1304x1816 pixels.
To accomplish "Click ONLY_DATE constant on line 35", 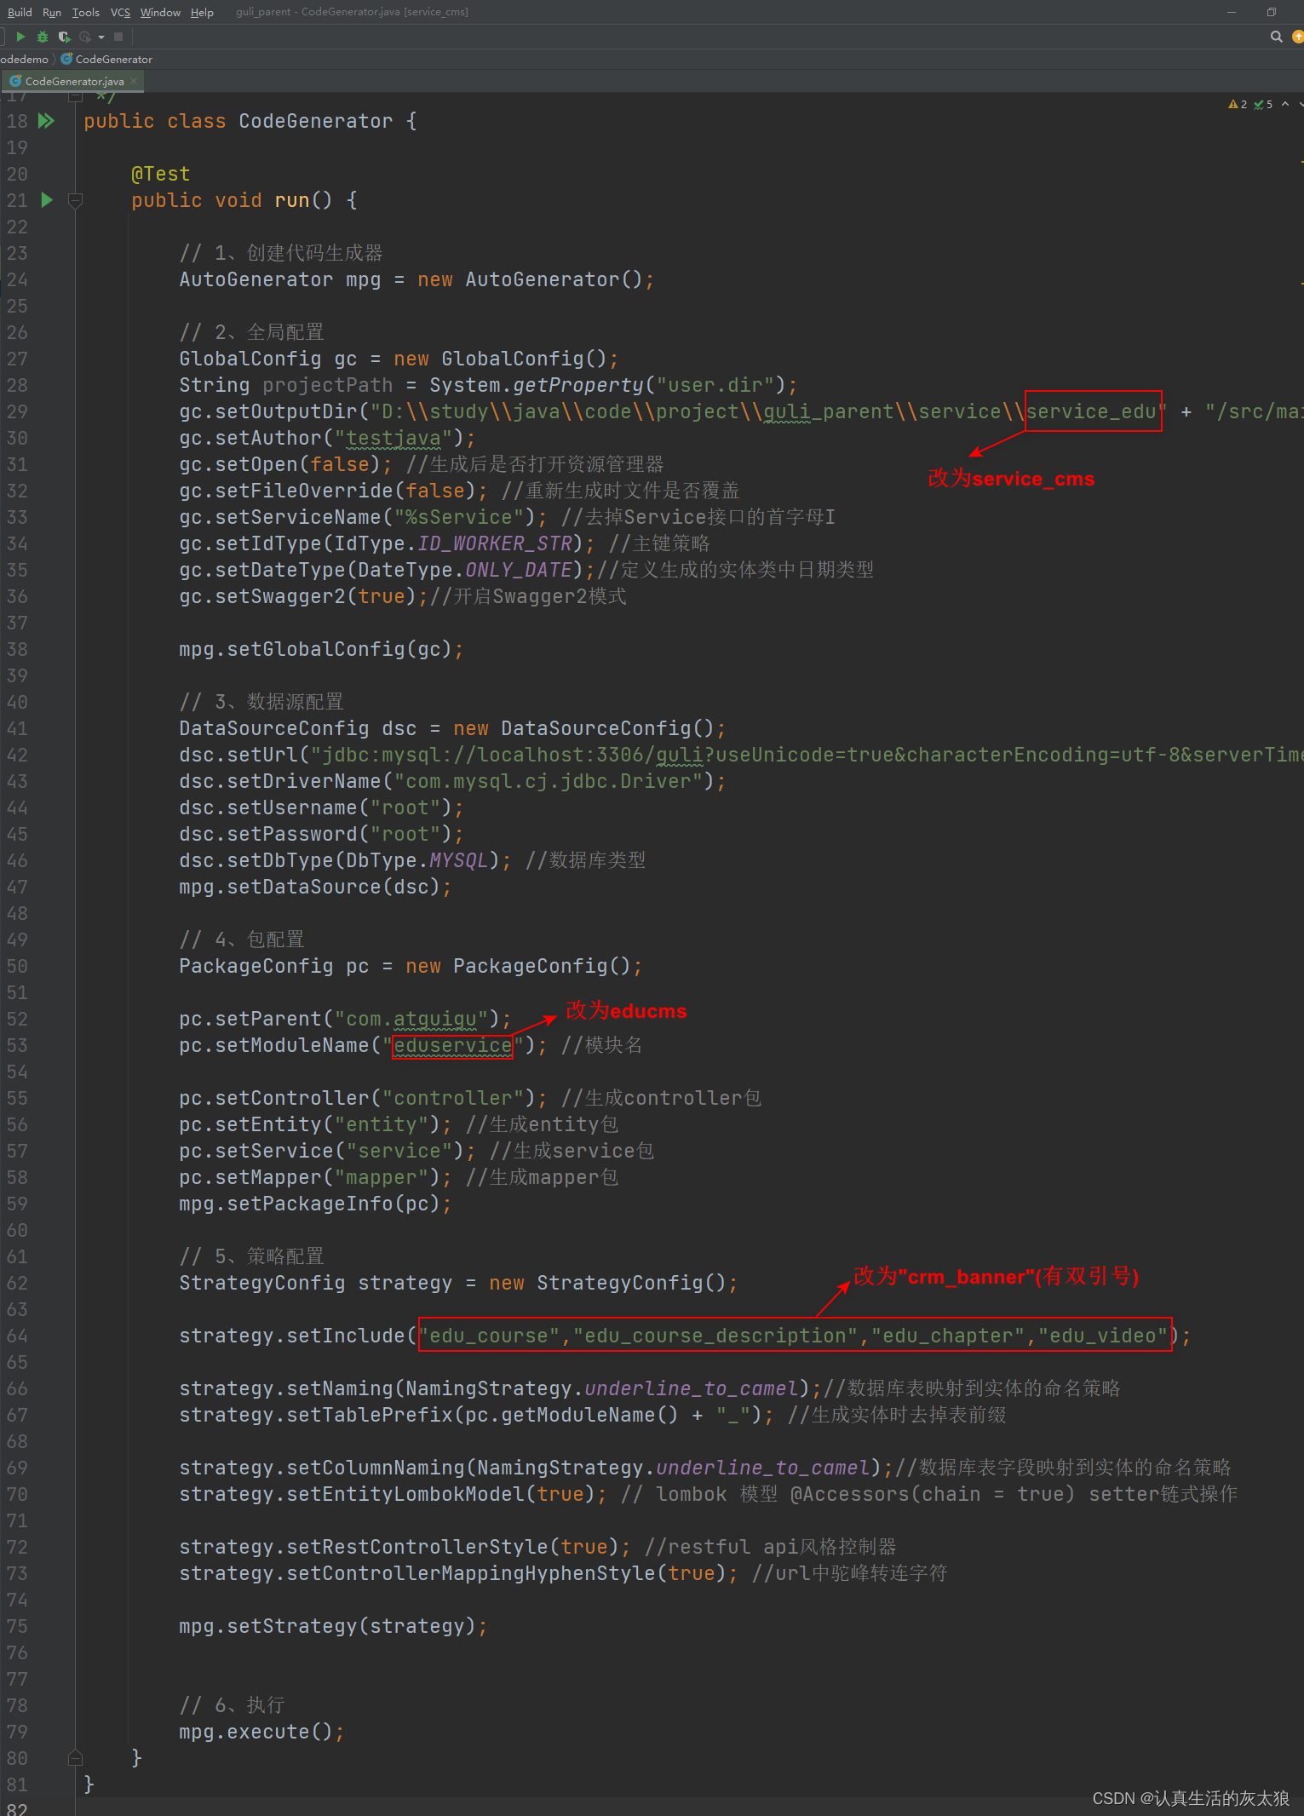I will [x=518, y=570].
